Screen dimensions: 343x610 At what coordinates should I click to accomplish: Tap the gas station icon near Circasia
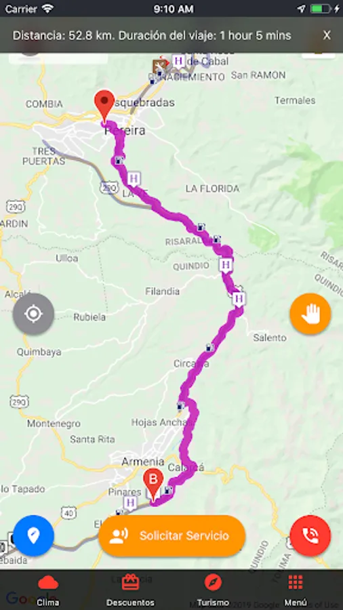[x=210, y=347]
